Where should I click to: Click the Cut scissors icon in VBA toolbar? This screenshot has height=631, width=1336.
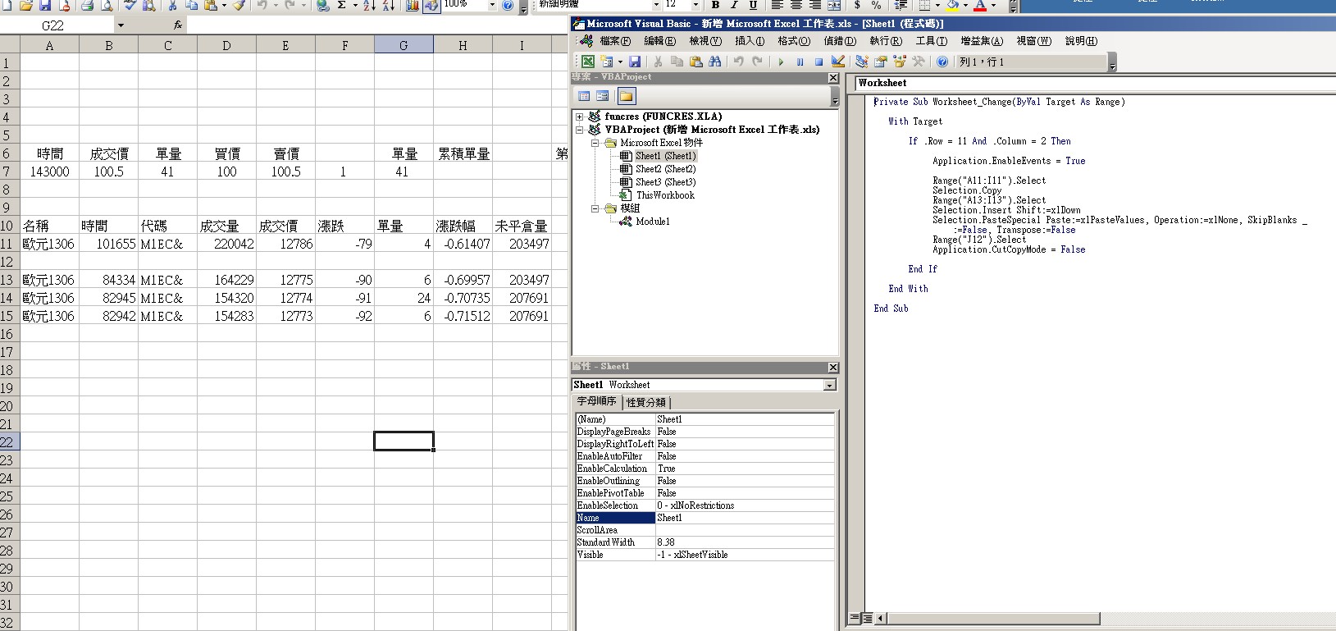coord(658,62)
